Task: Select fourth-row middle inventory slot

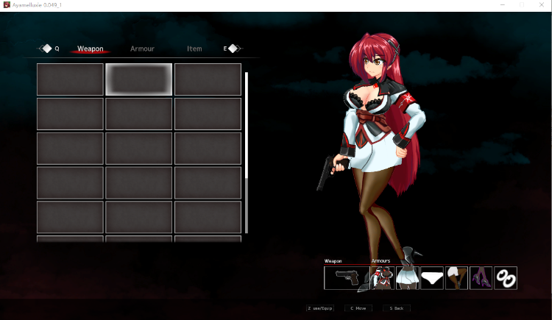Action: point(138,182)
